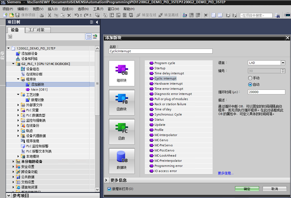Open the 在线(O) menu
Screen dimensions: 291x198
pyautogui.click(x=67, y=9)
